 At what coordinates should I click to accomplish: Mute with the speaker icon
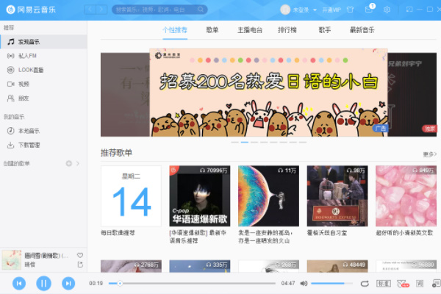(x=304, y=283)
